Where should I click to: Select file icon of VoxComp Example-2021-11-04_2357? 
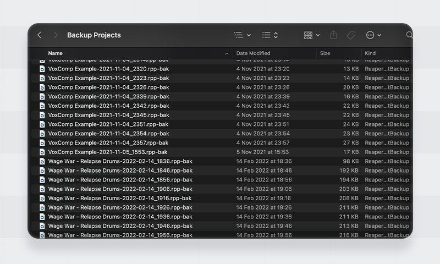point(42,143)
